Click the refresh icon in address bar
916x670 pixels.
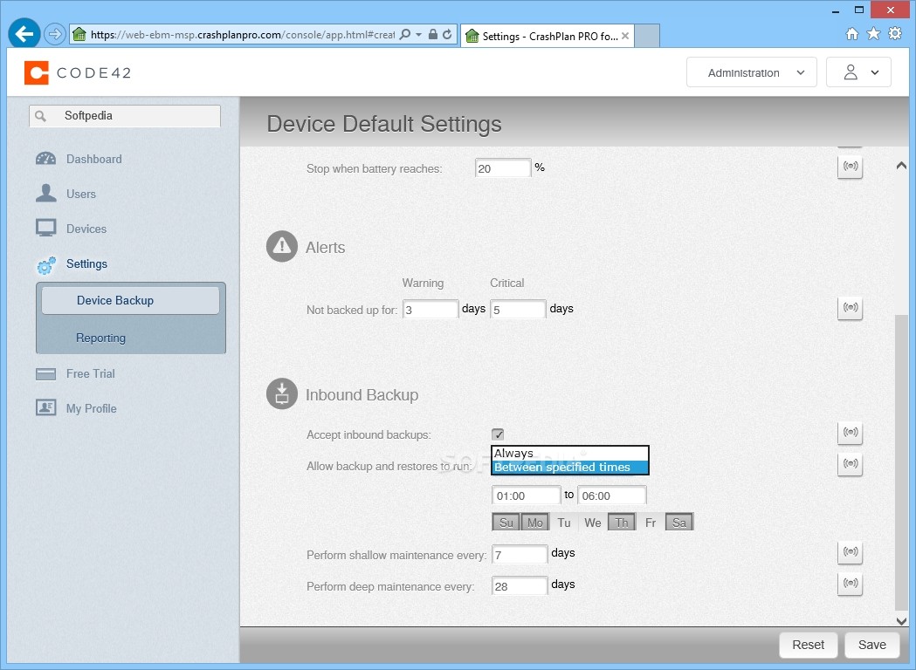[x=447, y=34]
